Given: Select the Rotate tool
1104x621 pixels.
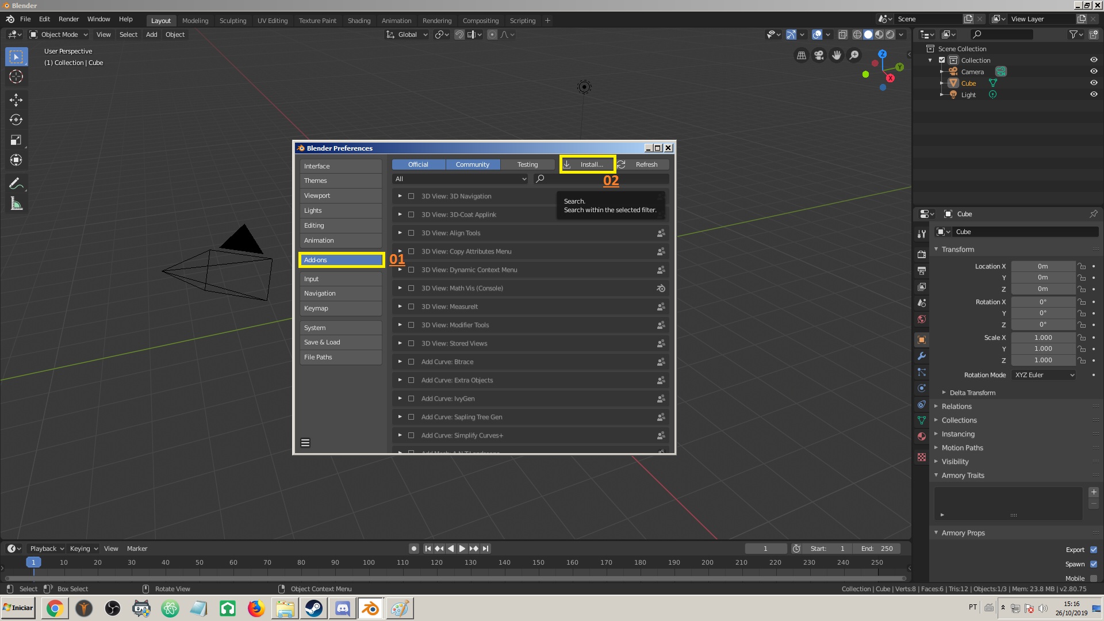Looking at the screenshot, I should coord(16,120).
